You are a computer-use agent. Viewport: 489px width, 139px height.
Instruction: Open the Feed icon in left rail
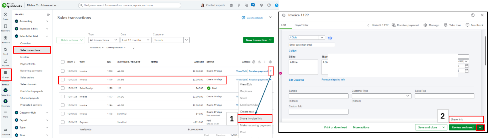(5, 49)
